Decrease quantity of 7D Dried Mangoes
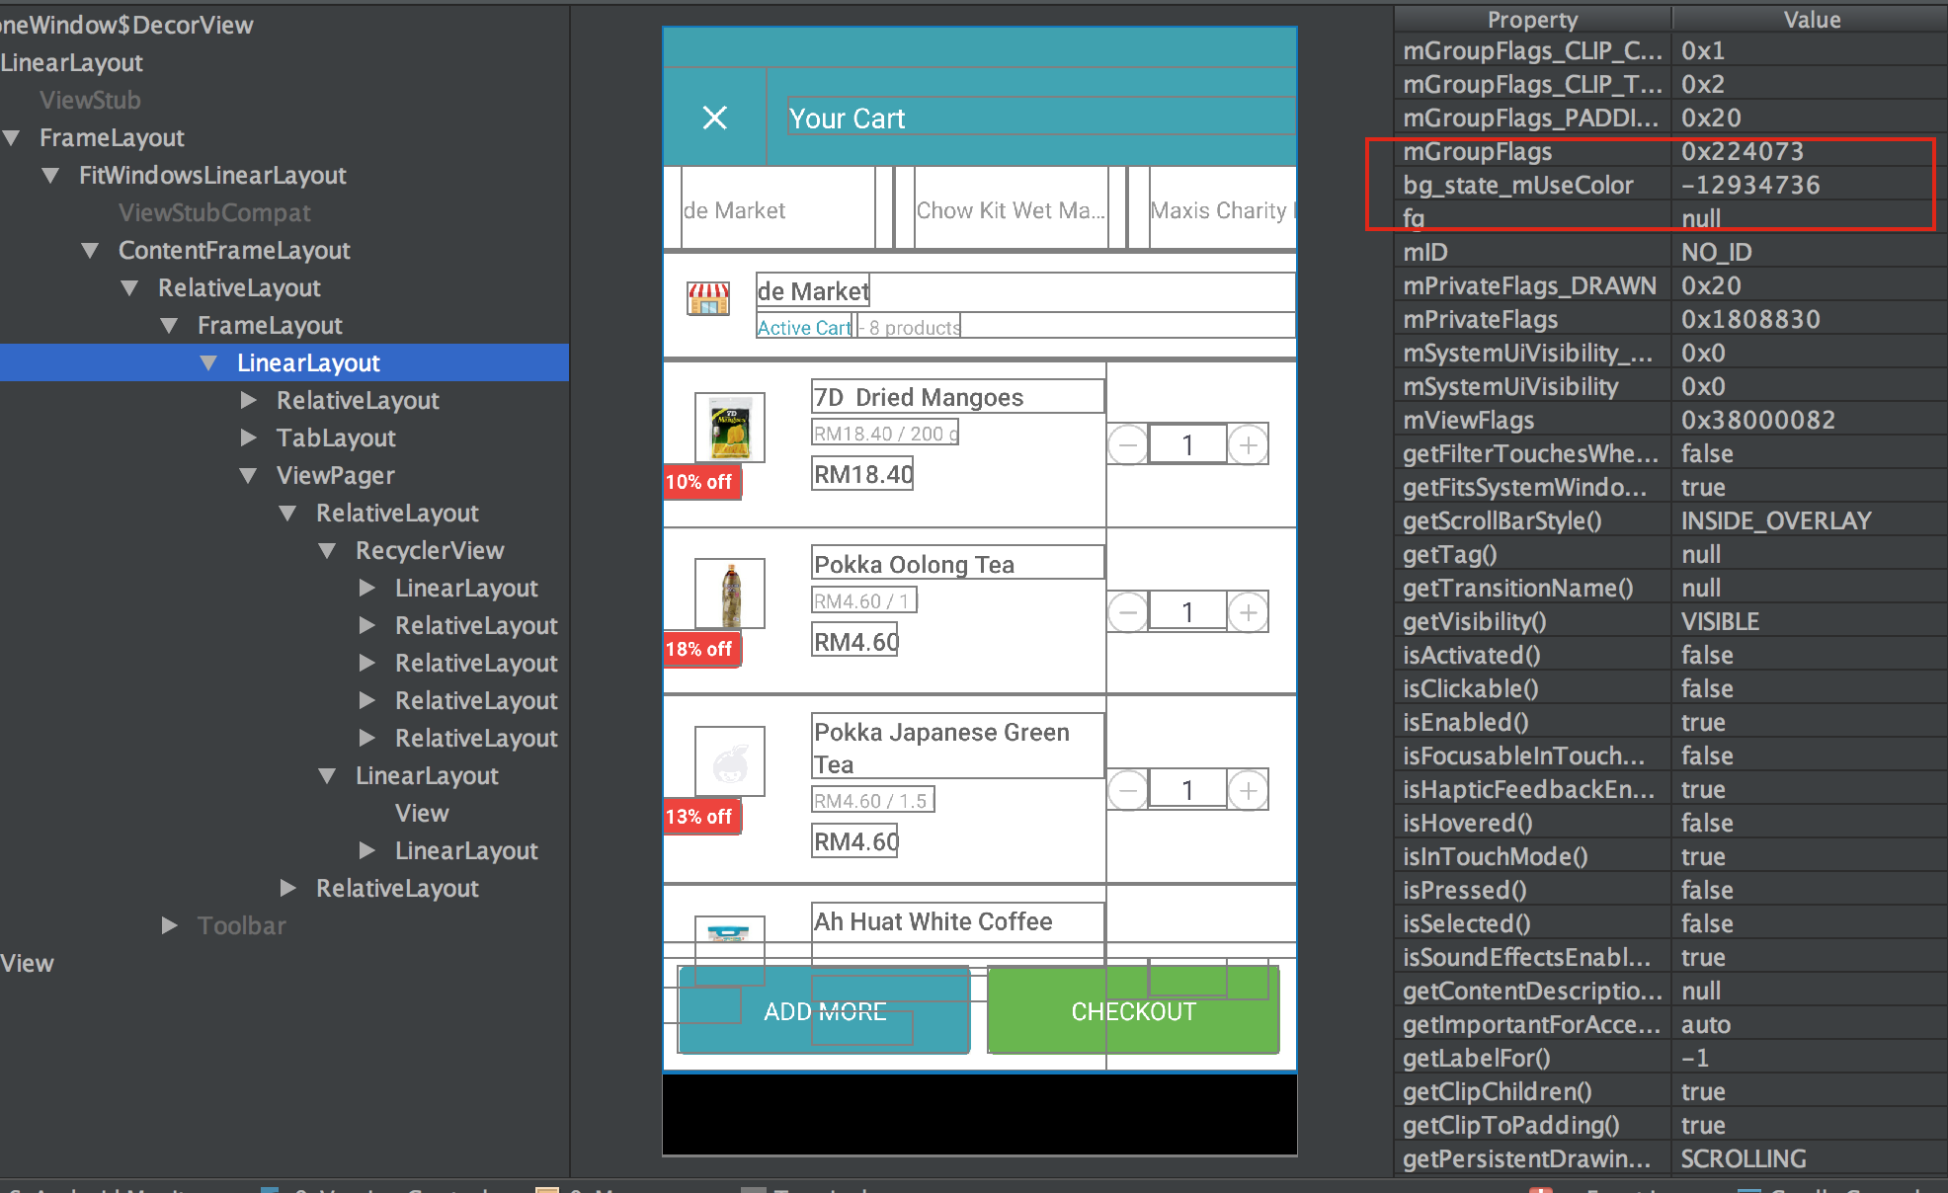 (1127, 445)
